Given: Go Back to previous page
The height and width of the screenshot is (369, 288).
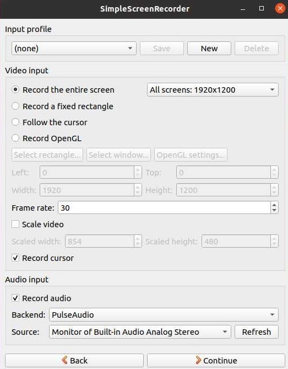Looking at the screenshot, I should [x=74, y=360].
